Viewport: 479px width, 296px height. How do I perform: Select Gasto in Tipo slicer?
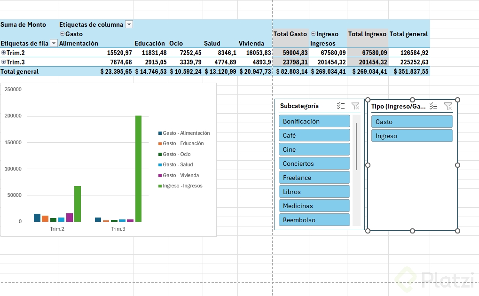coord(412,122)
